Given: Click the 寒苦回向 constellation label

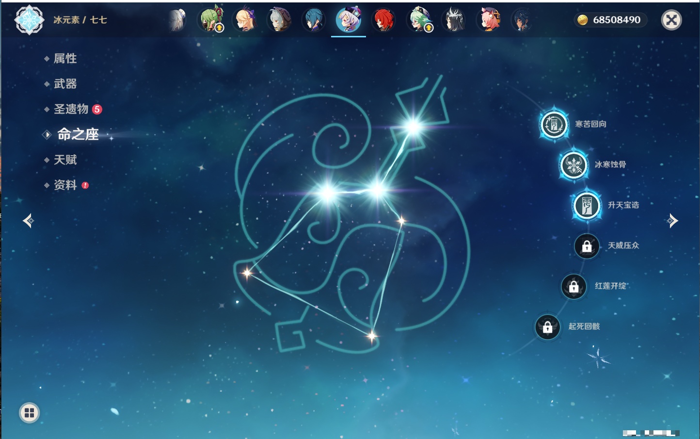Looking at the screenshot, I should point(590,124).
